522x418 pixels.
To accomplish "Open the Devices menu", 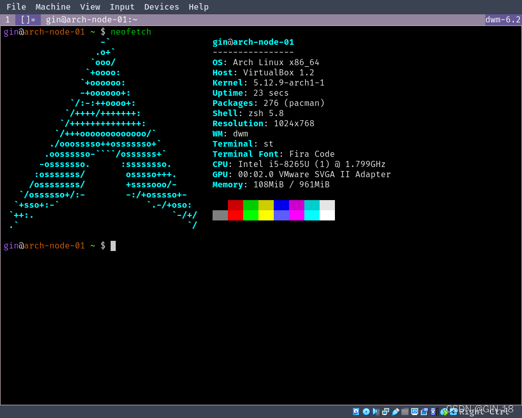I will click(x=162, y=7).
